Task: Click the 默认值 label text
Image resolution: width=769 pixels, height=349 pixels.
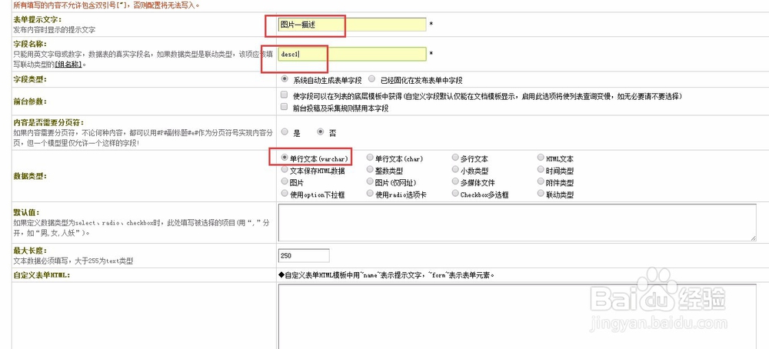Action: (x=28, y=212)
